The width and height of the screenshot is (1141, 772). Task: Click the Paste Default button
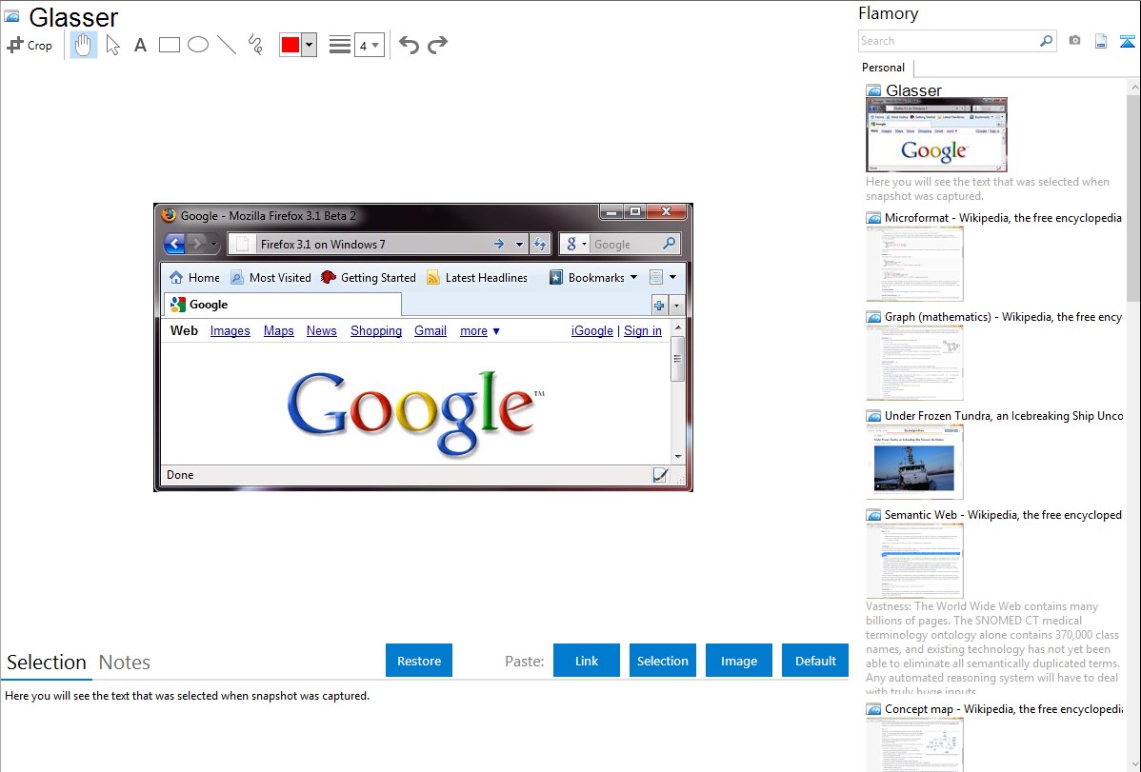point(815,661)
